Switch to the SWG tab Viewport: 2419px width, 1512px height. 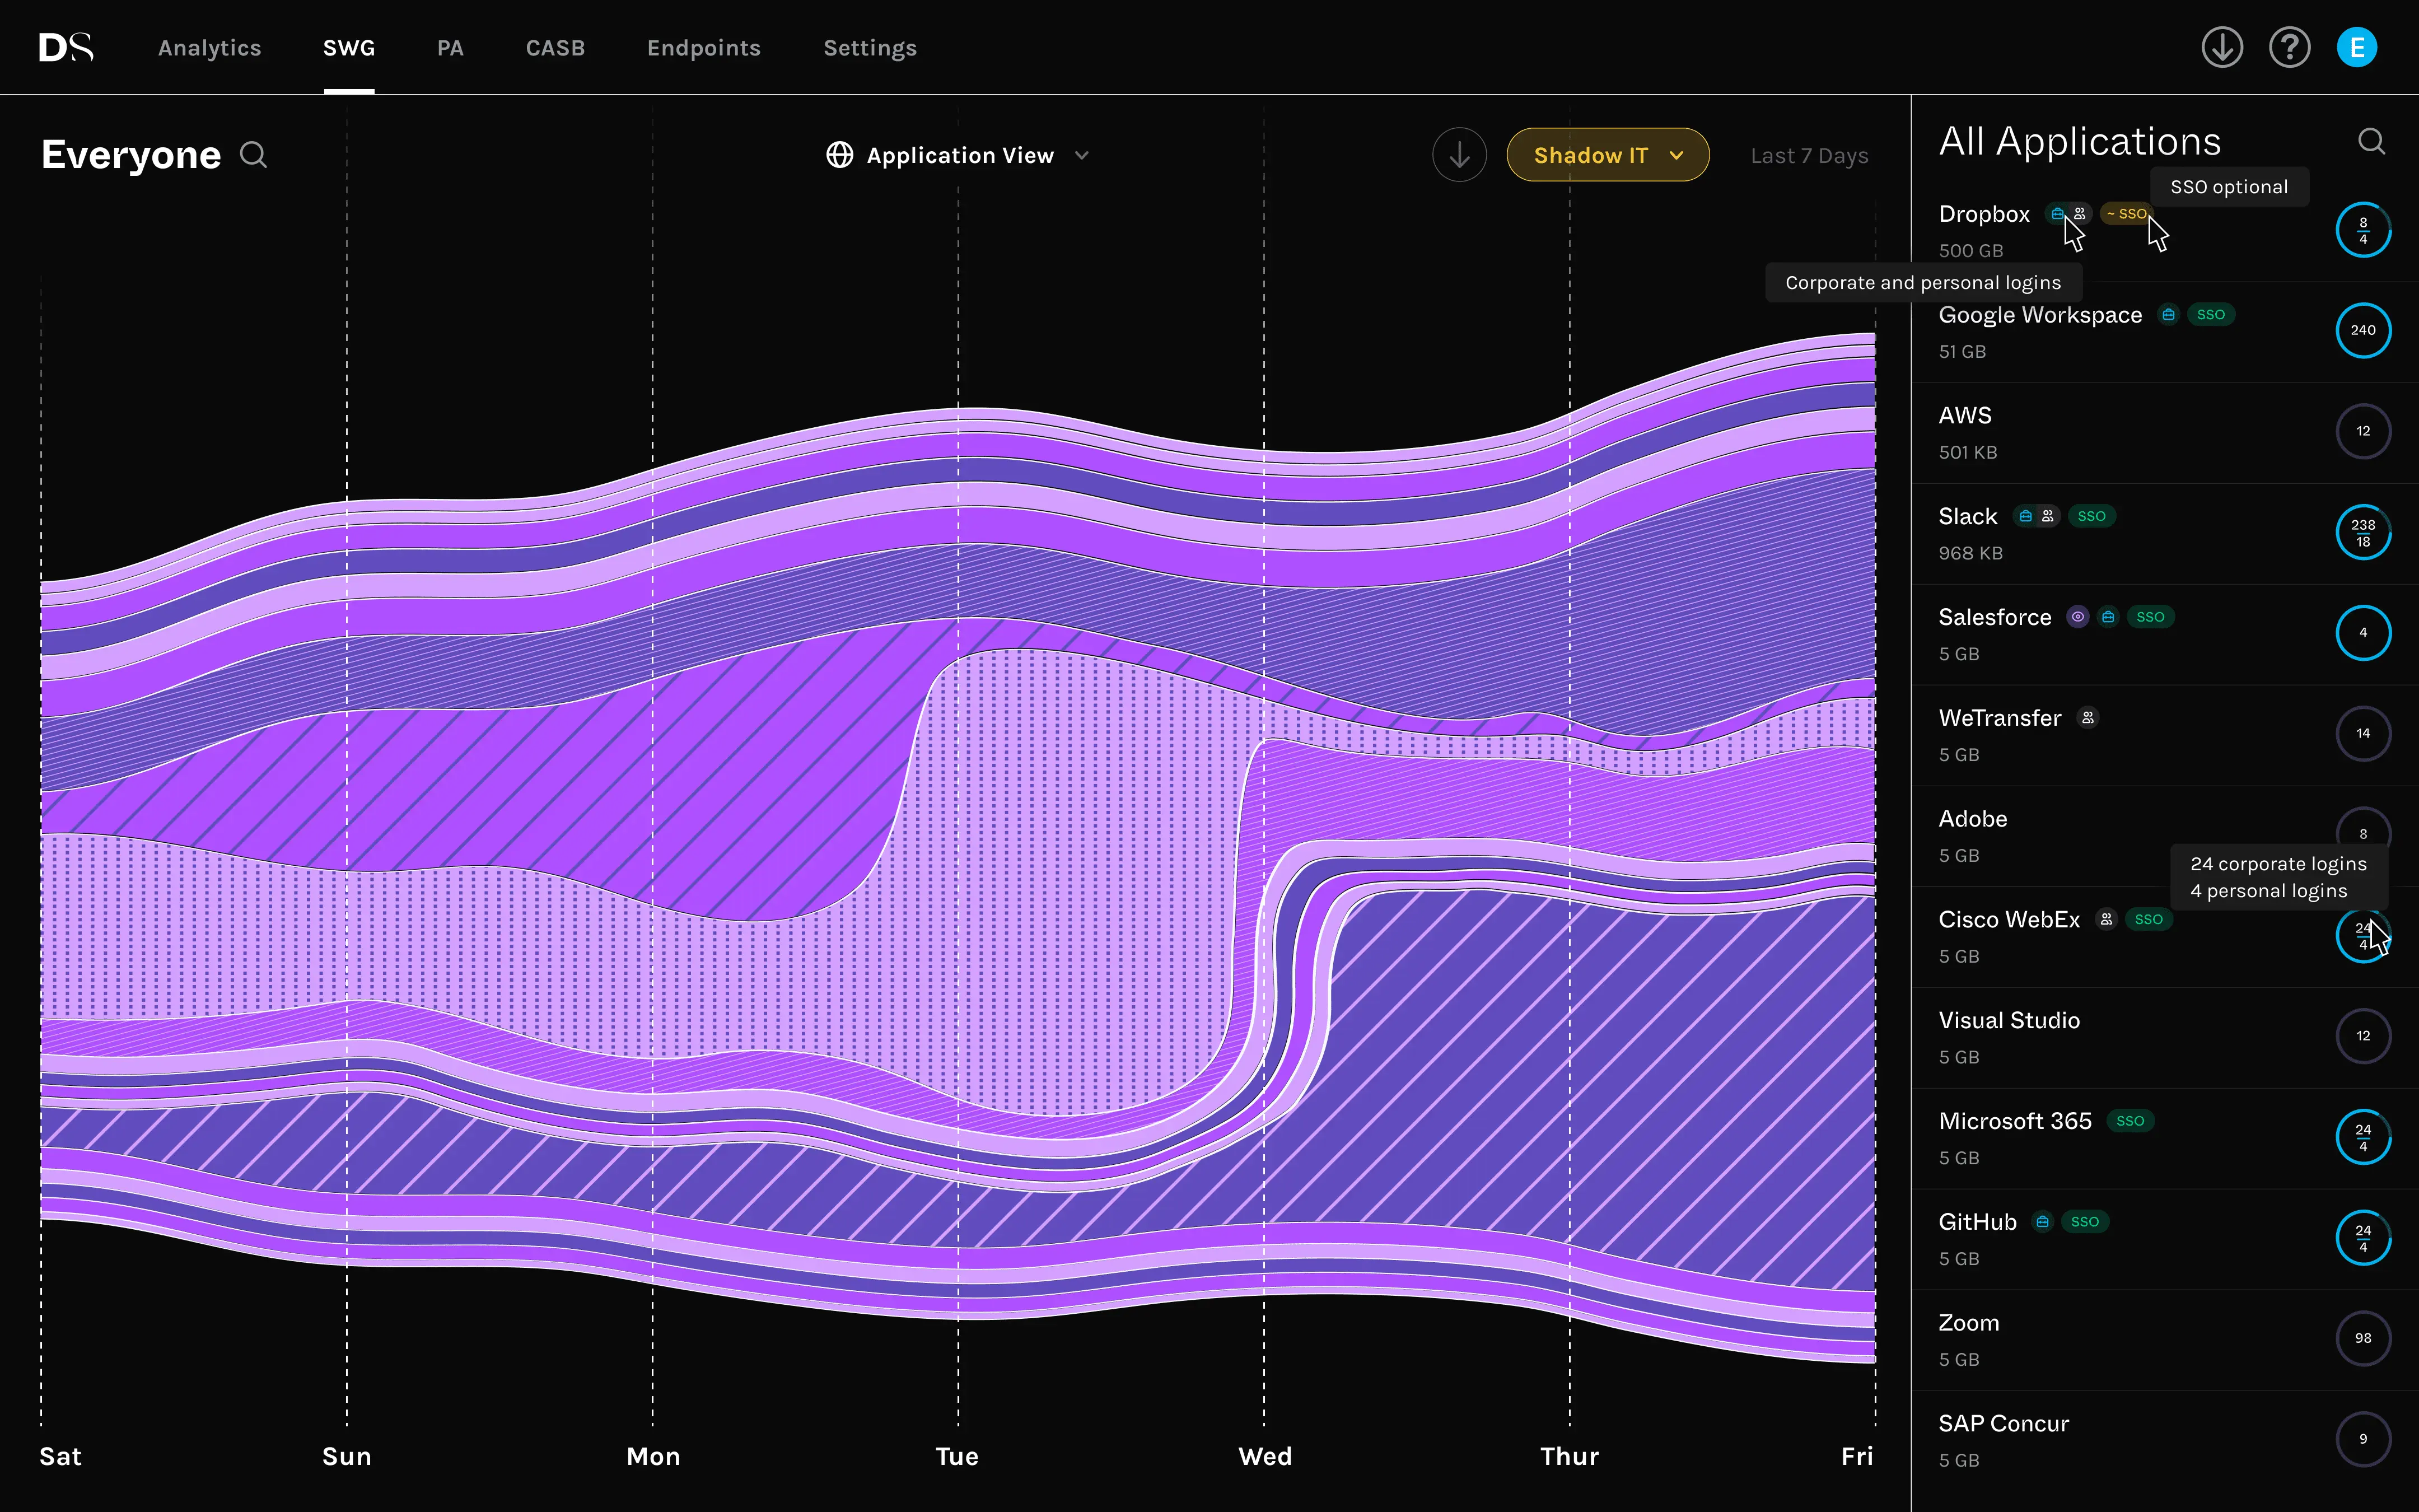pyautogui.click(x=349, y=48)
